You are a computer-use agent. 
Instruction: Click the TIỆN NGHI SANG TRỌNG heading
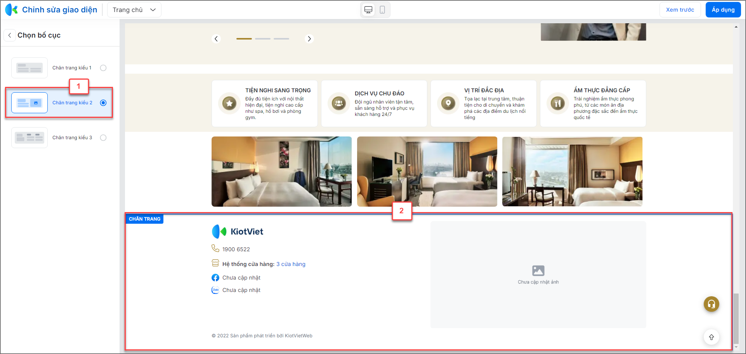point(278,90)
